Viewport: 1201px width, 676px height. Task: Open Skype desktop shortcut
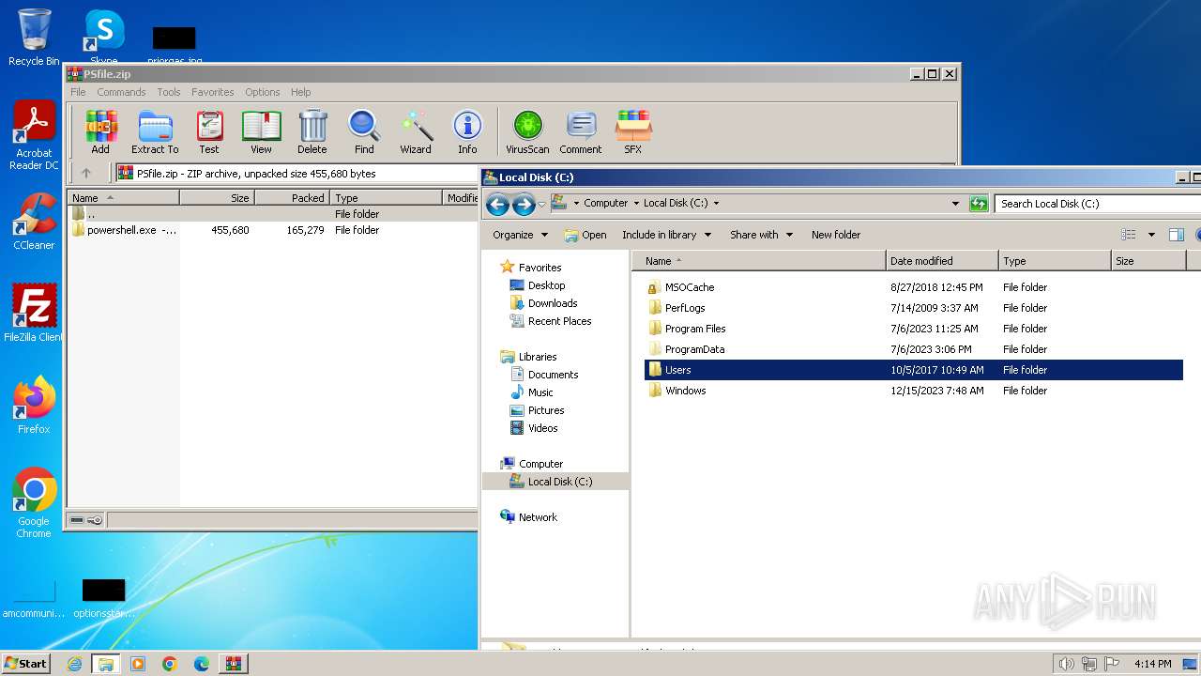[104, 38]
